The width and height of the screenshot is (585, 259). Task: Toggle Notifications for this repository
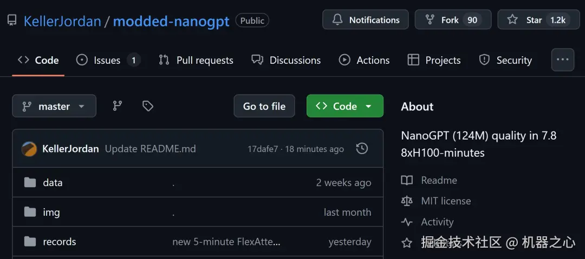365,20
